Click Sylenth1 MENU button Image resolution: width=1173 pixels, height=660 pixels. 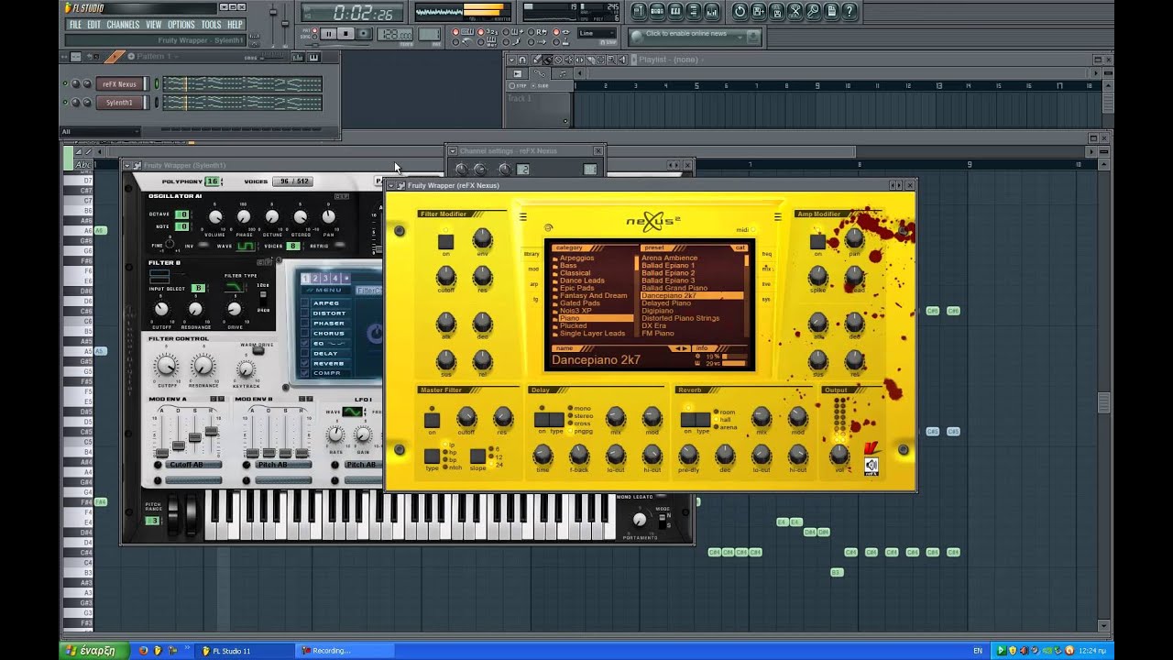pyautogui.click(x=324, y=290)
